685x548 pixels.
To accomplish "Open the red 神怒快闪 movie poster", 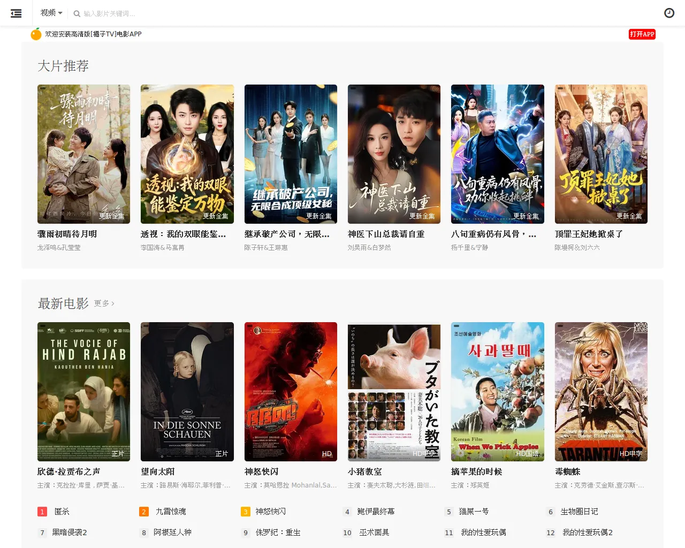I will (x=291, y=392).
